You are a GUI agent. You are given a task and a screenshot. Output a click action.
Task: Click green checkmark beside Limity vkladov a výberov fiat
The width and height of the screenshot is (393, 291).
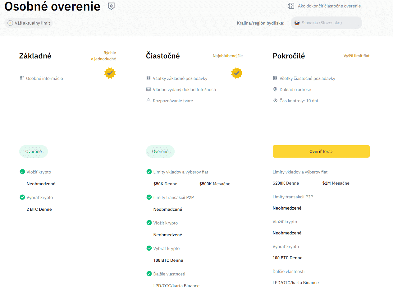[x=149, y=172]
